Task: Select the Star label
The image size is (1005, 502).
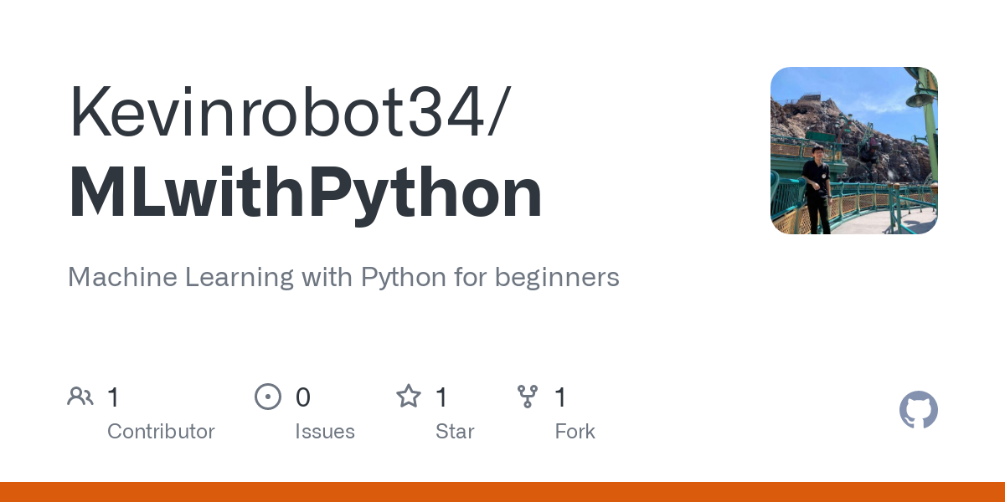Action: pyautogui.click(x=455, y=432)
